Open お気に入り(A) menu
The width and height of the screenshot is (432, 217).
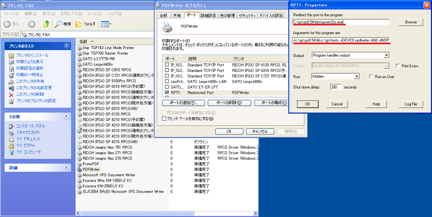(x=71, y=13)
